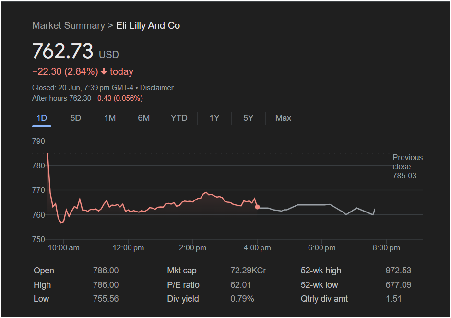Click the Previous close 785.03 label
Image resolution: width=451 pixels, height=318 pixels.
[407, 166]
